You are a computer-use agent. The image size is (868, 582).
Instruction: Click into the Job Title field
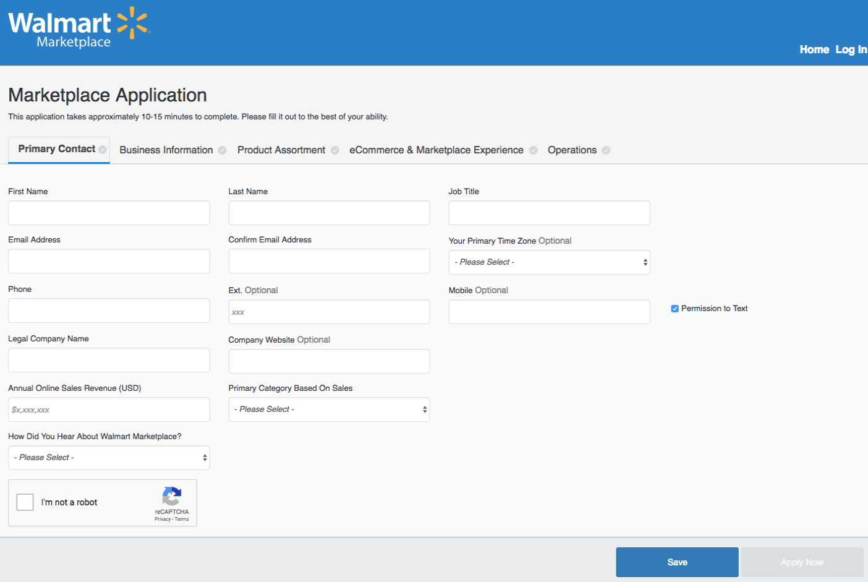[549, 213]
